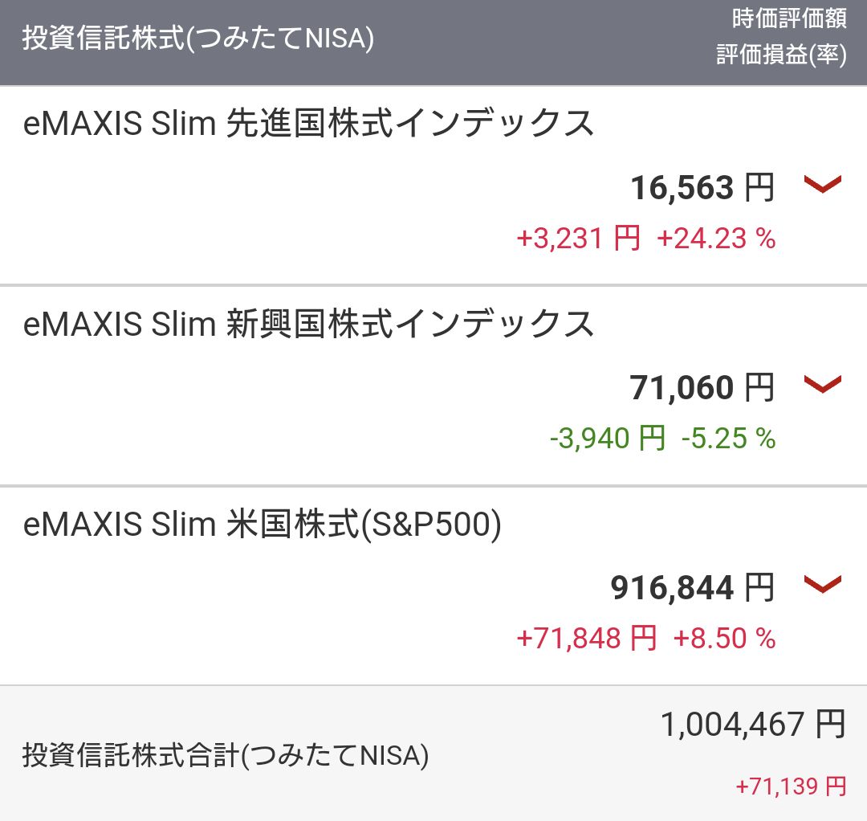Click the +3,231 円 gain value
Viewport: 867px width, 821px height.
click(x=578, y=239)
